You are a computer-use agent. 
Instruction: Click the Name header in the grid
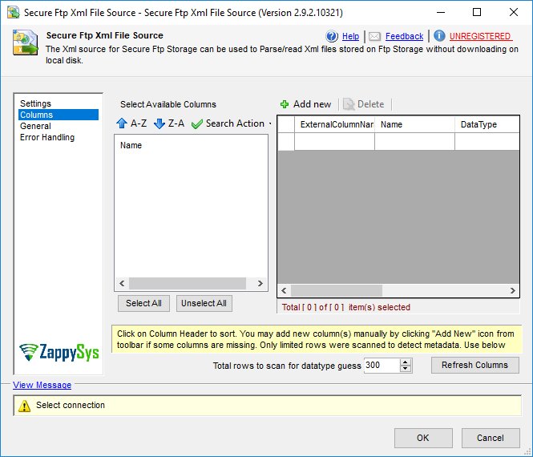pyautogui.click(x=414, y=124)
